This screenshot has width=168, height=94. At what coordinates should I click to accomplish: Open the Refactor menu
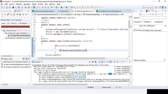pyautogui.click(x=19, y=4)
